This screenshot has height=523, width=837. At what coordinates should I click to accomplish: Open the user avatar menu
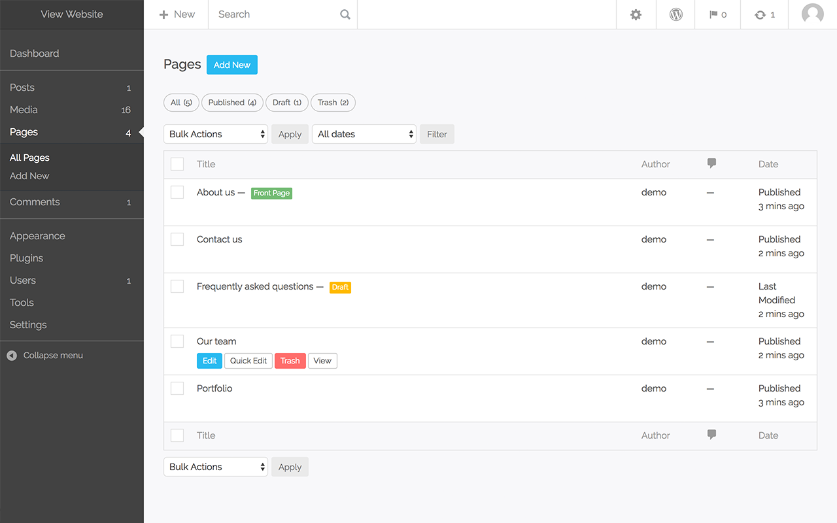[x=813, y=14]
